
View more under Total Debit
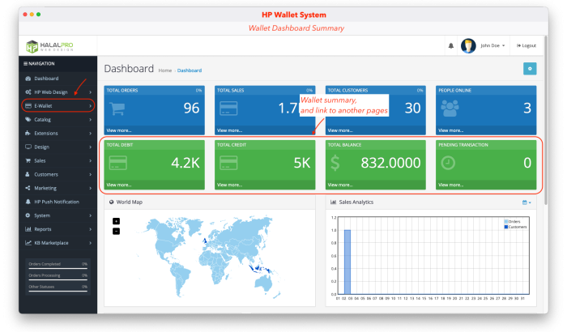(118, 185)
